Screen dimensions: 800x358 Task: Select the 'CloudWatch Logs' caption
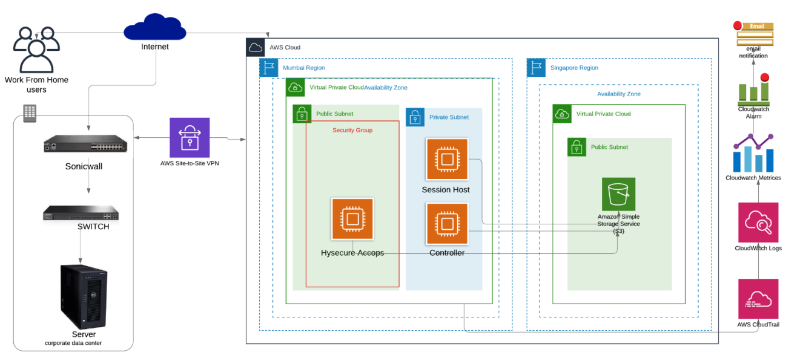[x=758, y=248]
